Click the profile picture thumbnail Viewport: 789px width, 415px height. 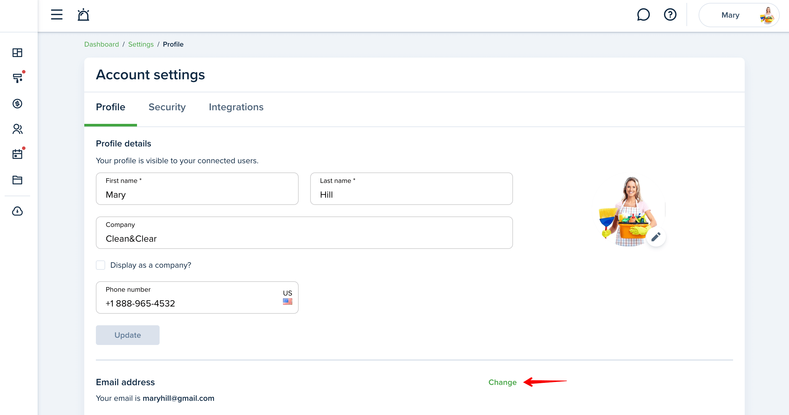[629, 210]
